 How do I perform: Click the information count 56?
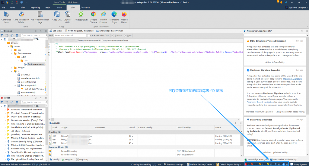click(285, 164)
